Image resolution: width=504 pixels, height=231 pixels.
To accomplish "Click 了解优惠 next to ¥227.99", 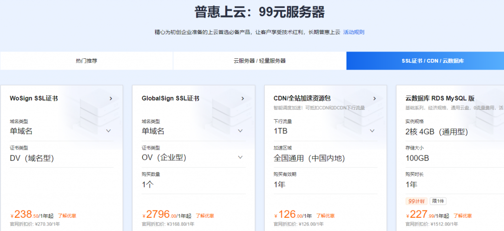I will [463, 216].
